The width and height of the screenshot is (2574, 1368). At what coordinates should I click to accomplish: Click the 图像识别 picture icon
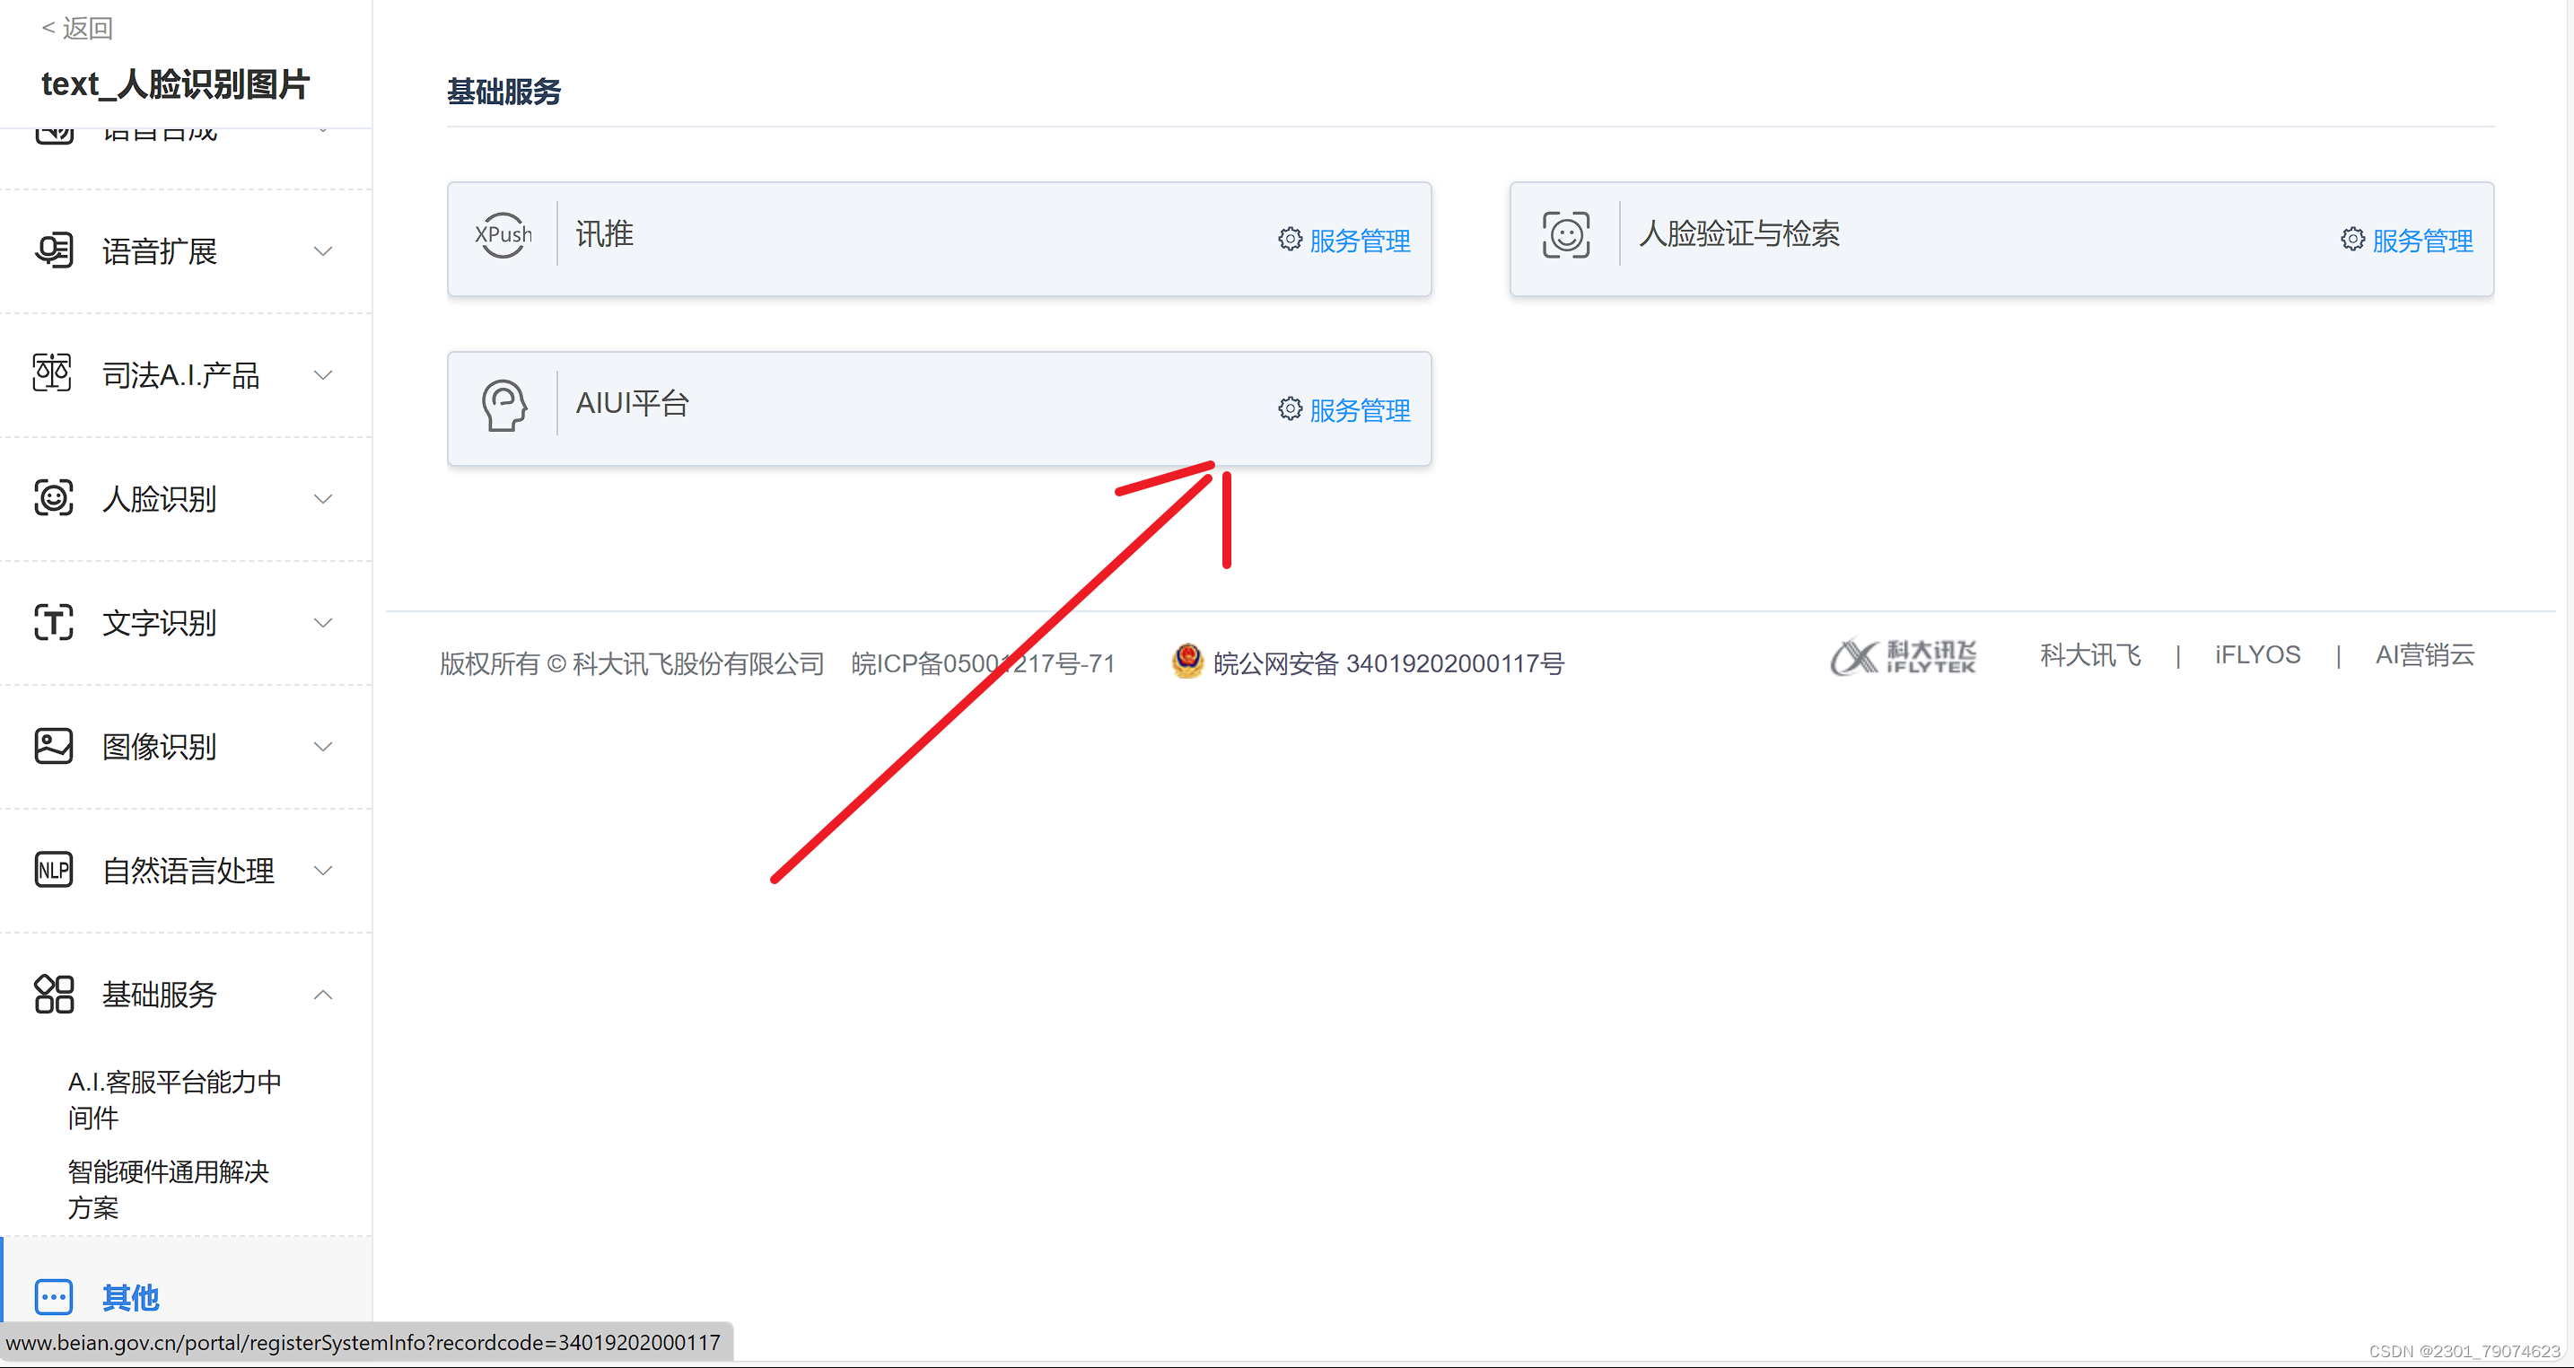pos(54,745)
